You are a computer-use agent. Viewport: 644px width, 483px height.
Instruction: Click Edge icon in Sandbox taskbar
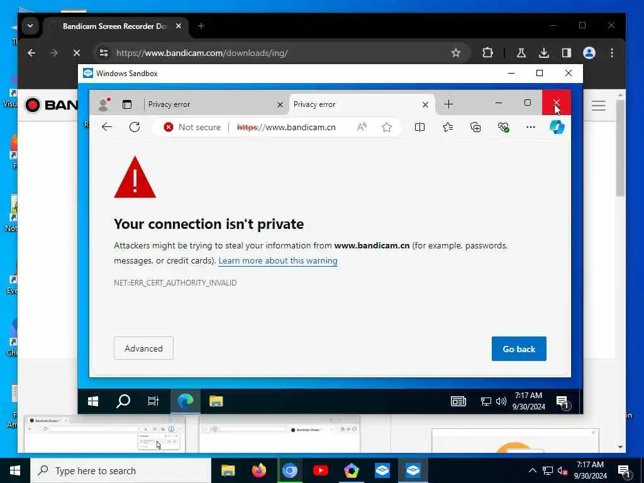[x=186, y=401]
